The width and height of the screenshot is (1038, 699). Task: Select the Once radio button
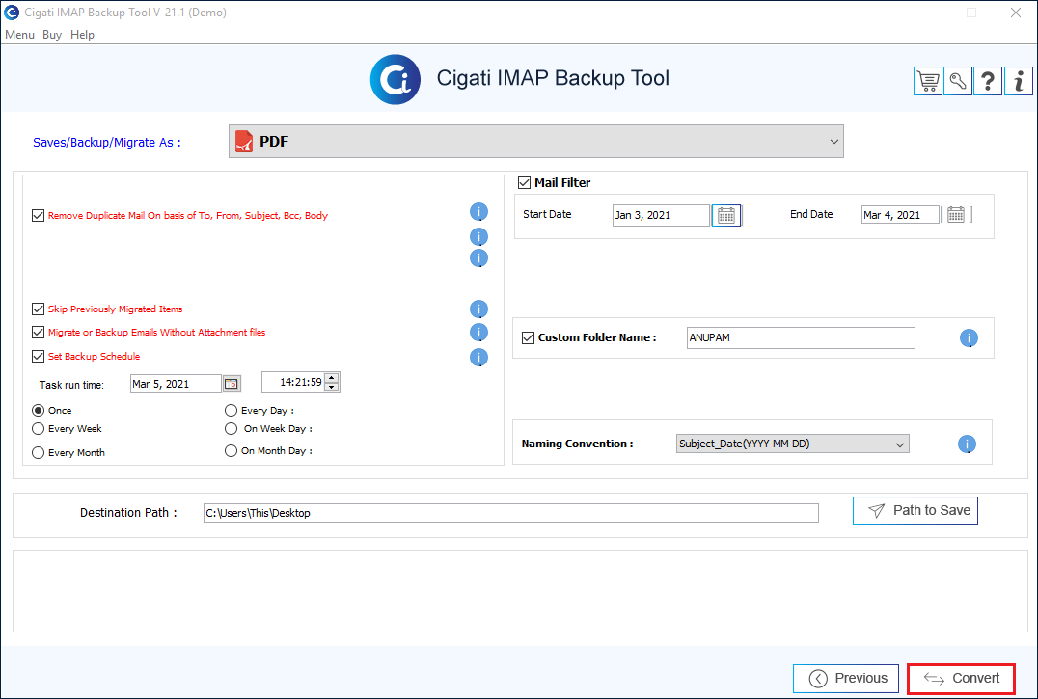point(39,410)
